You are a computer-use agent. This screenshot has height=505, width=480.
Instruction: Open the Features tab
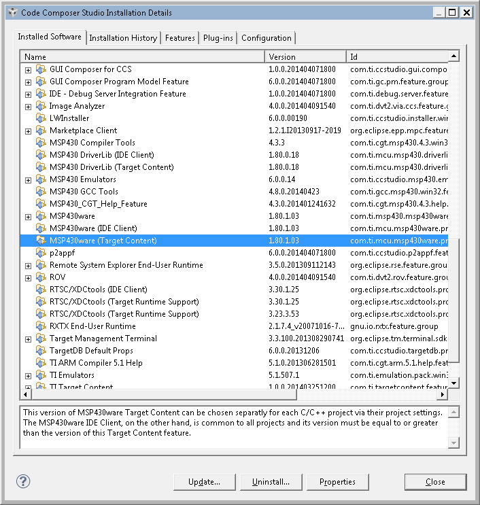coord(179,38)
